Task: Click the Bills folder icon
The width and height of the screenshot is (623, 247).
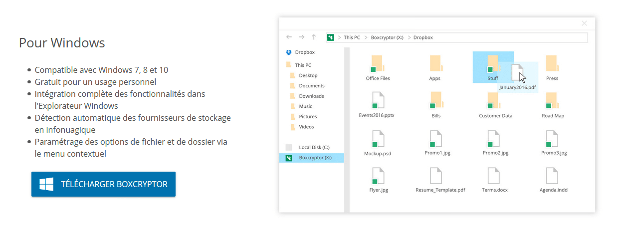Action: (436, 100)
